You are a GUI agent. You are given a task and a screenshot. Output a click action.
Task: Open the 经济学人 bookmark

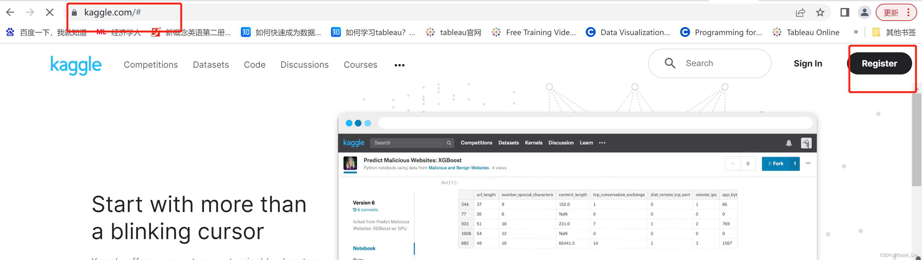click(x=118, y=33)
